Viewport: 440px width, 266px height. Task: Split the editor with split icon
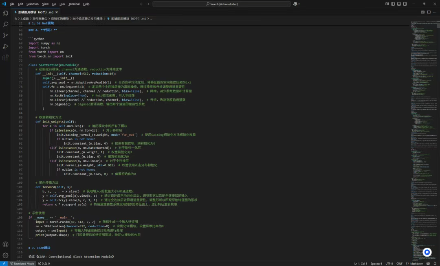point(429,12)
